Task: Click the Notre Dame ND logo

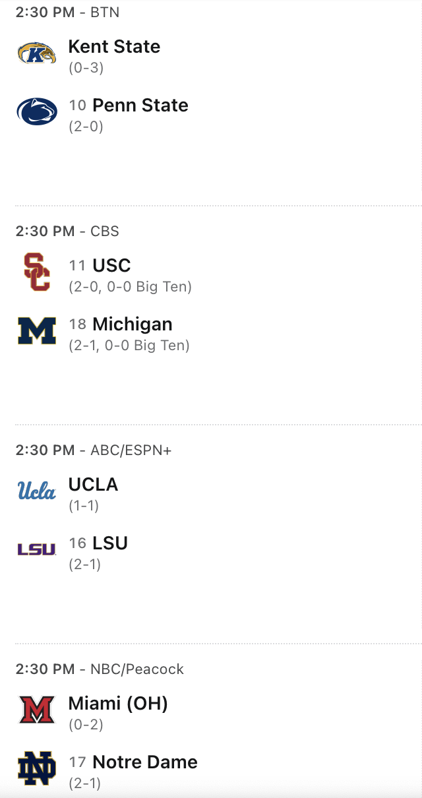Action: click(x=37, y=768)
